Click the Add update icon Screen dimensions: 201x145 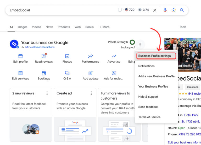coord(91,73)
